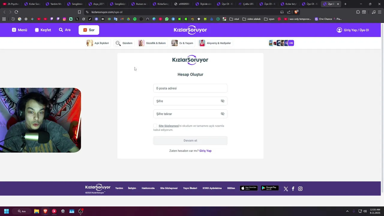Expand the oyun bookmarks folder
This screenshot has height=216, width=384.
[269, 19]
